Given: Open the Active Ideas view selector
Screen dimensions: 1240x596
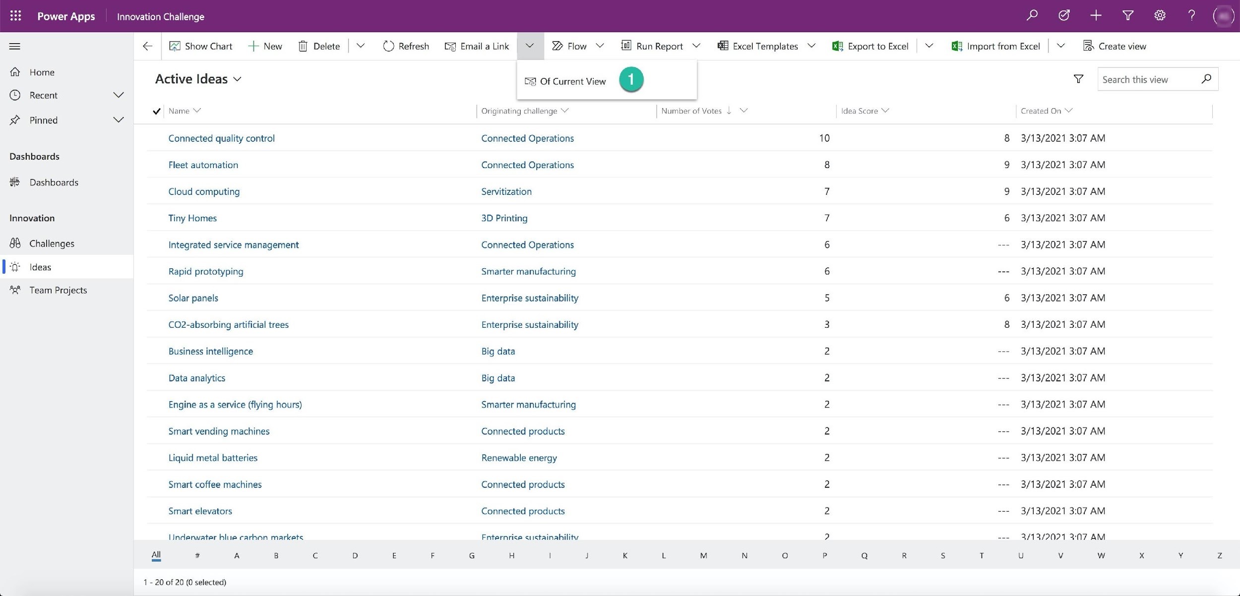Looking at the screenshot, I should pos(198,79).
